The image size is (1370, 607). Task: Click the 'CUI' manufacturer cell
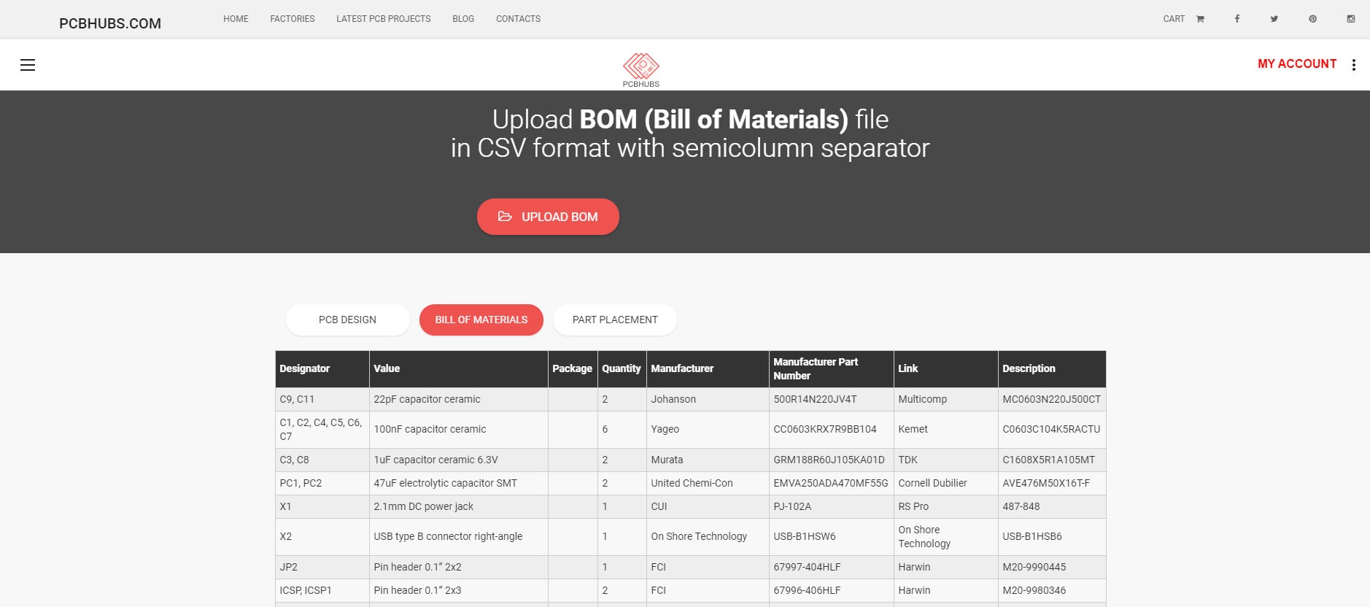pyautogui.click(x=708, y=506)
